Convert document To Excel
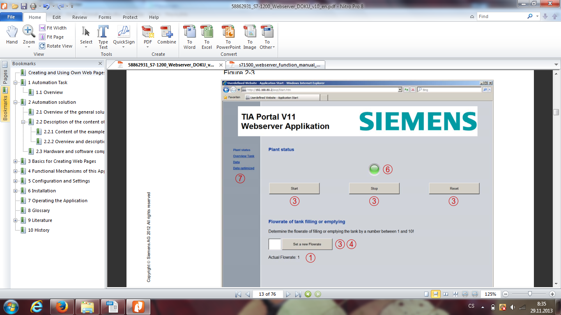 pyautogui.click(x=207, y=37)
